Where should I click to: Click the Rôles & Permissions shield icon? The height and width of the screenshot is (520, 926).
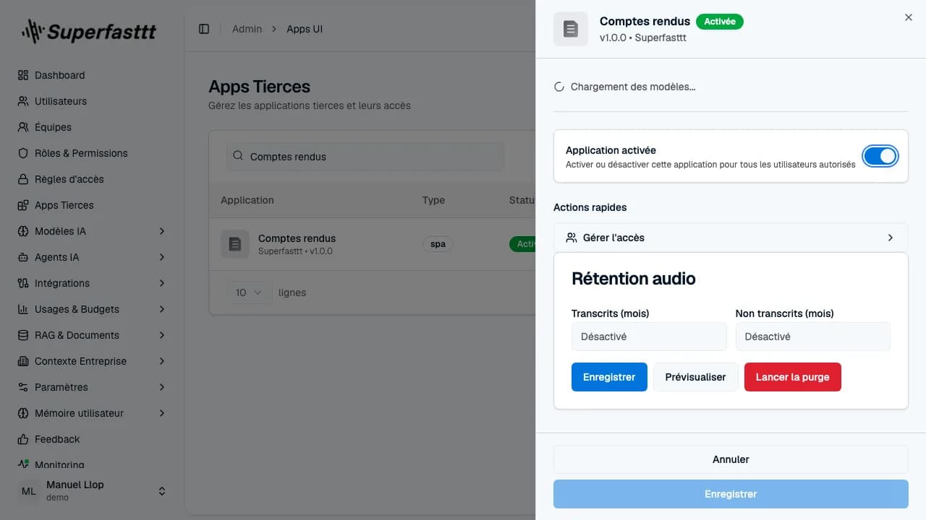pyautogui.click(x=23, y=153)
